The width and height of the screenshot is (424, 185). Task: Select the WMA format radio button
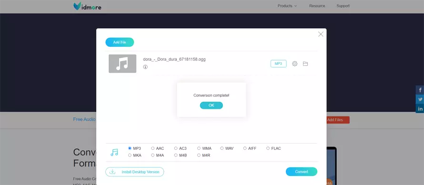point(199,148)
